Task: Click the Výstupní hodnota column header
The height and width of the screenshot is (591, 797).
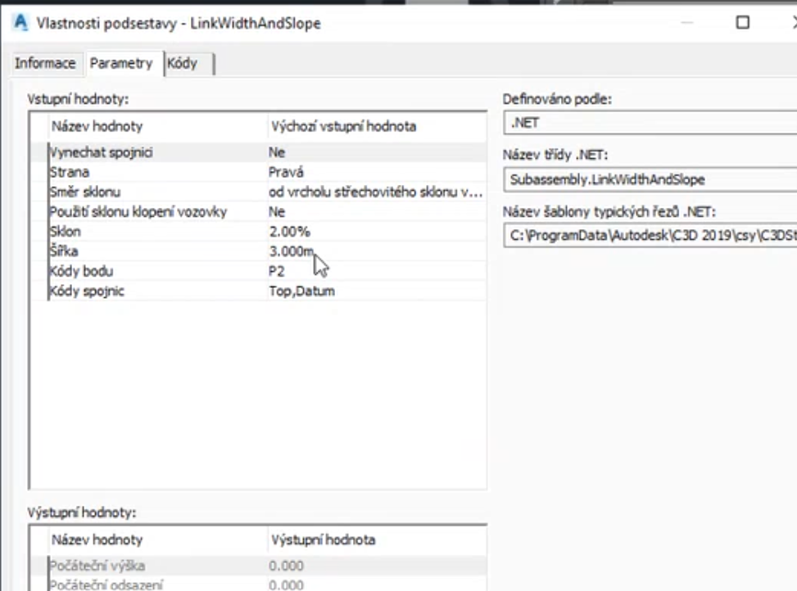Action: pyautogui.click(x=323, y=539)
